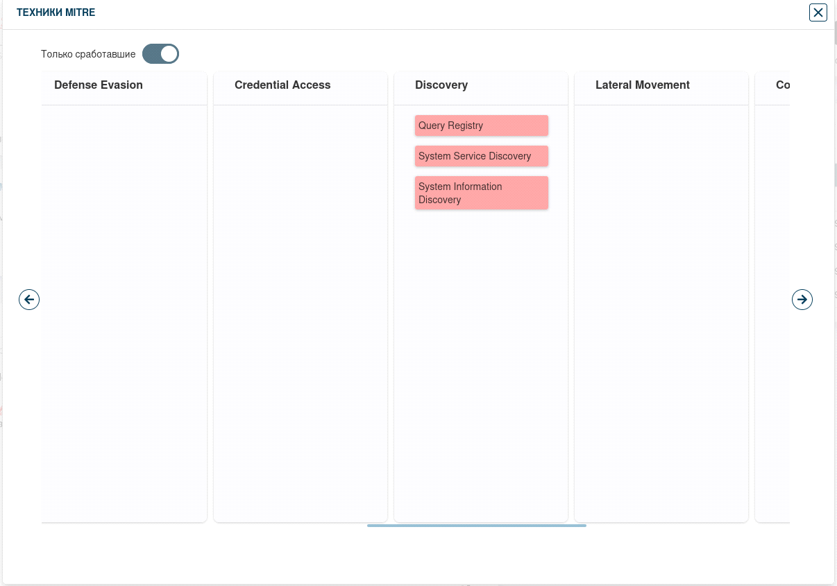Click the left arrow to scroll tactics back
Screen dimensions: 837x586
(29, 300)
